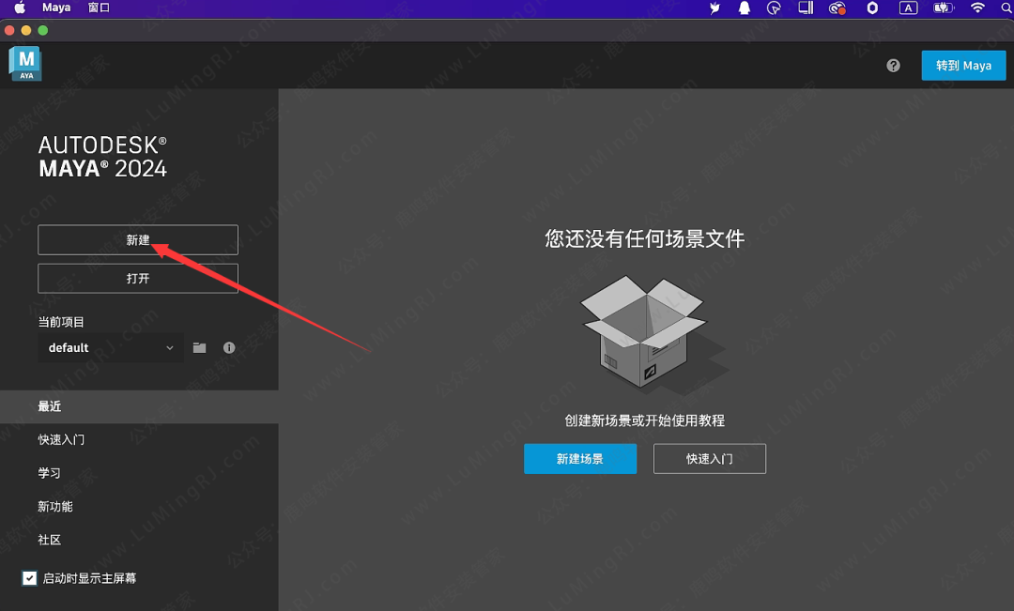Screen dimensions: 1014x611
Task: Click the 新建场景 button
Action: click(x=579, y=458)
